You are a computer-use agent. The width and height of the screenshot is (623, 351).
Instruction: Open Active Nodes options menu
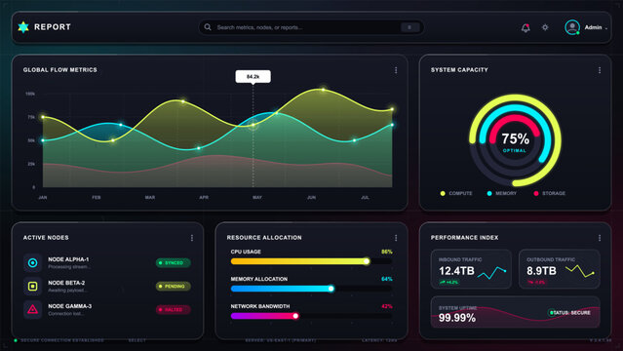coord(192,238)
